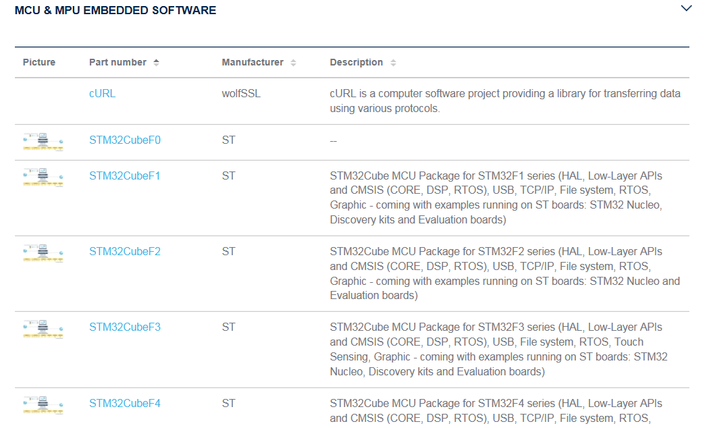Sort table by Description column
The width and height of the screenshot is (709, 428).
[x=393, y=63]
